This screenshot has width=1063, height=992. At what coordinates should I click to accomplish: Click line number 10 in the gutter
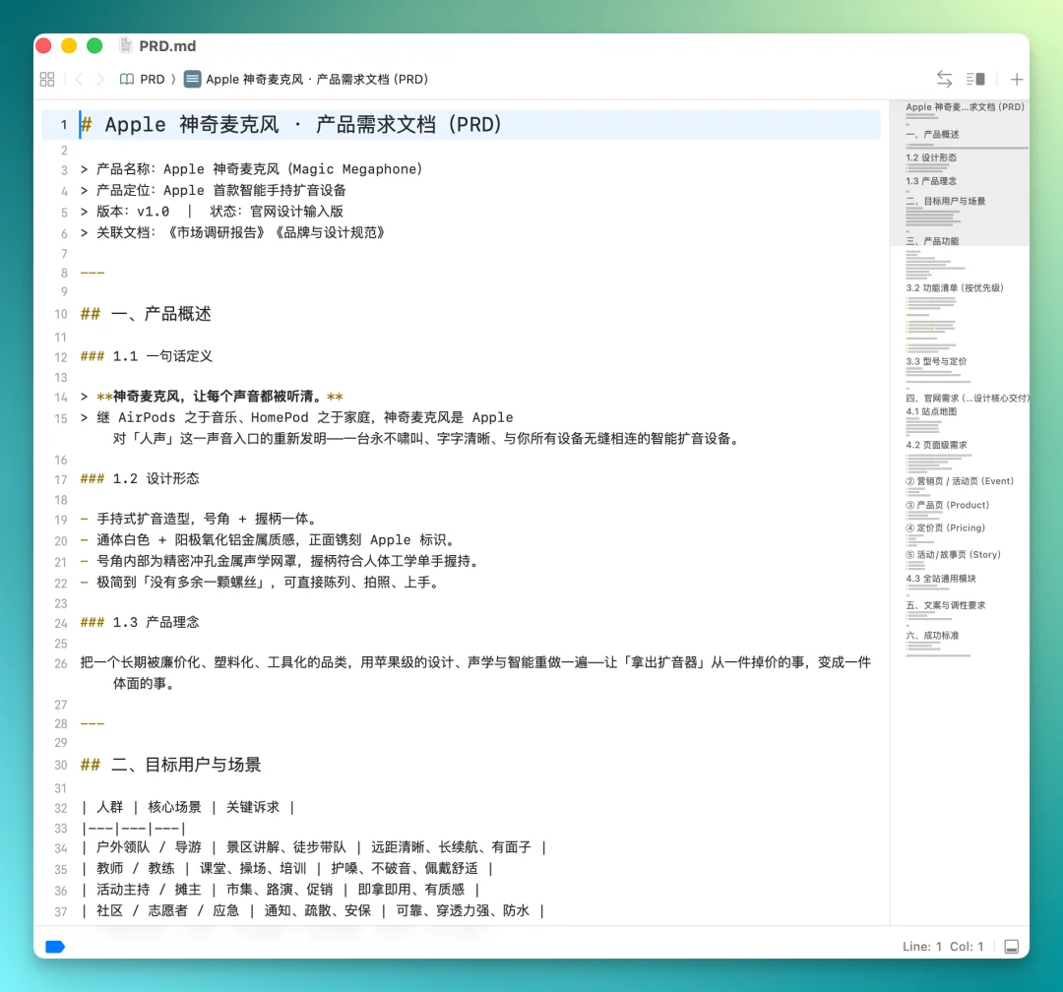click(61, 314)
